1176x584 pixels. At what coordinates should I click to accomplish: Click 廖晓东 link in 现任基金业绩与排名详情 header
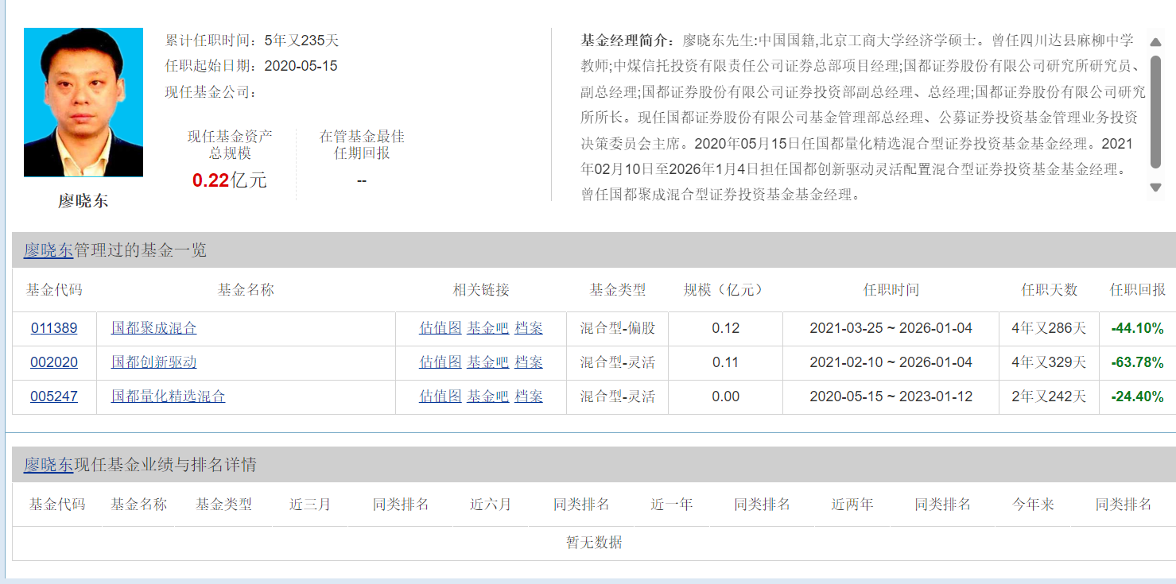point(49,465)
